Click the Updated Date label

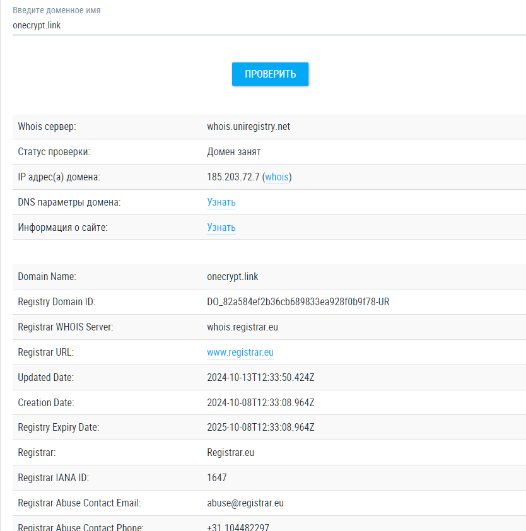pos(45,377)
